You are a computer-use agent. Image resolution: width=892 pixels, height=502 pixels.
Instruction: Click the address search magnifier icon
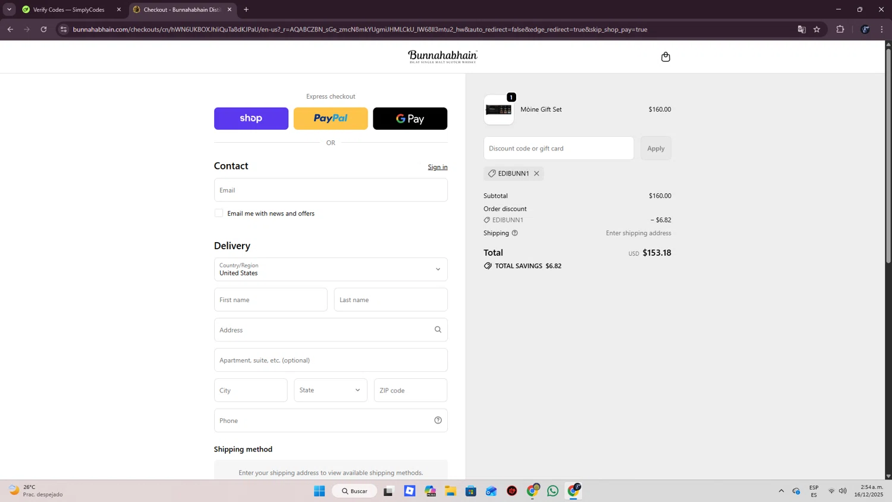[438, 330]
